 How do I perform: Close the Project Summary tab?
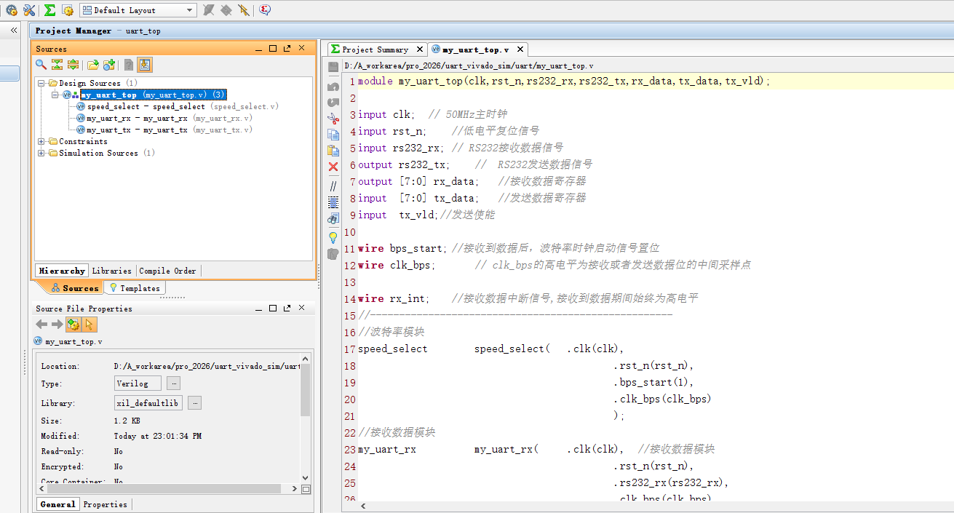(420, 49)
